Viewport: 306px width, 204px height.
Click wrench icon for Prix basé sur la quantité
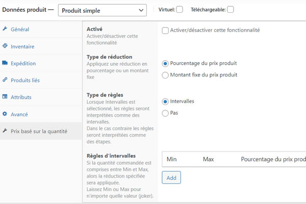(5, 131)
